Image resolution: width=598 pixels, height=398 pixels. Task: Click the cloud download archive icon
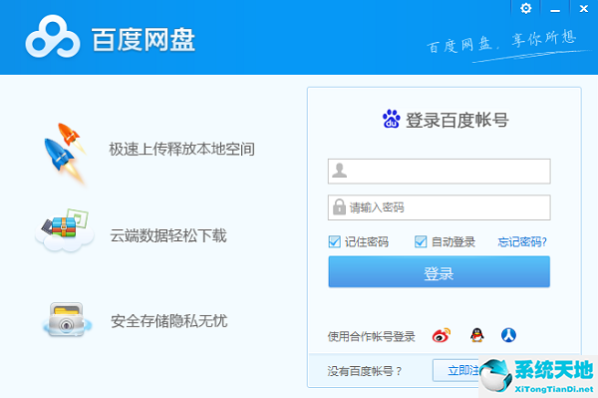65,230
